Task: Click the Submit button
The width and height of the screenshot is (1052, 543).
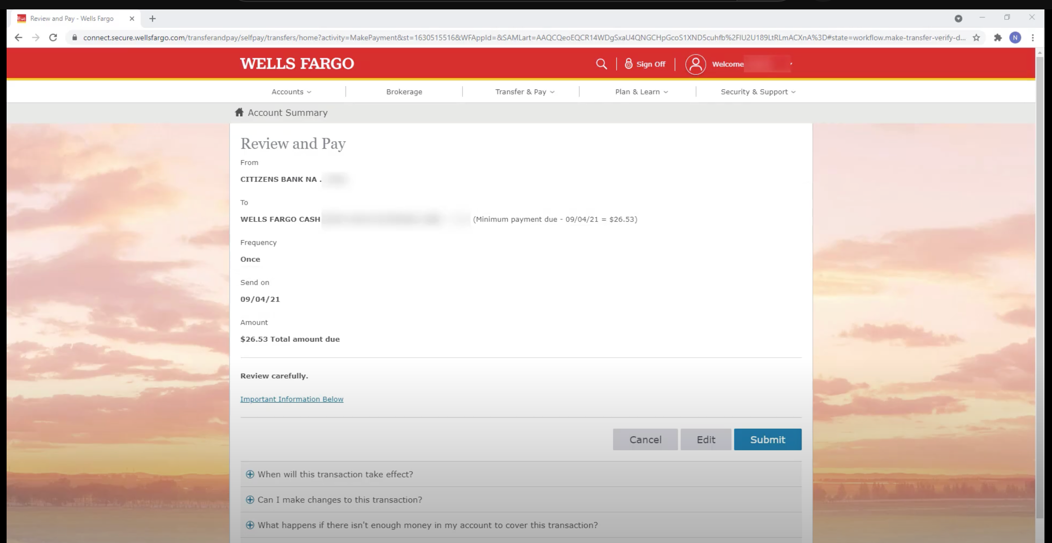Action: click(x=767, y=439)
